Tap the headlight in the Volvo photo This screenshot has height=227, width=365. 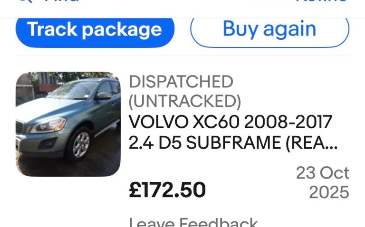49,125
